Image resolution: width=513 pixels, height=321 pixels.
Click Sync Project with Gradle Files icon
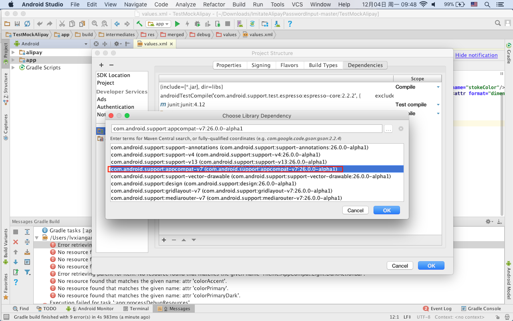click(252, 24)
